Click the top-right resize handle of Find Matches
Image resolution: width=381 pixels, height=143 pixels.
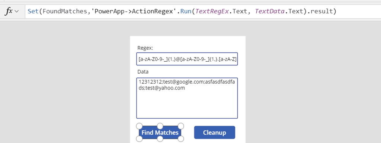[181, 126]
